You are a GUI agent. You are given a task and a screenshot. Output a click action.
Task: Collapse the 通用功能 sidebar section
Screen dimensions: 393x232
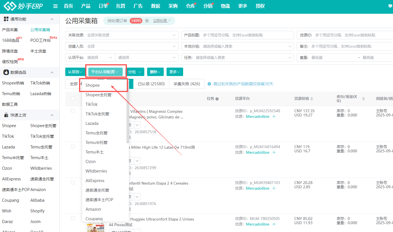tap(52, 19)
